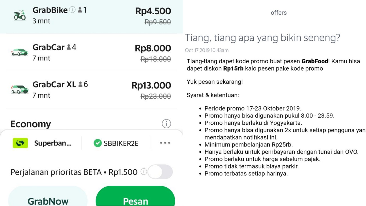
Task: Open the three-dot more options menu
Action: [x=165, y=143]
